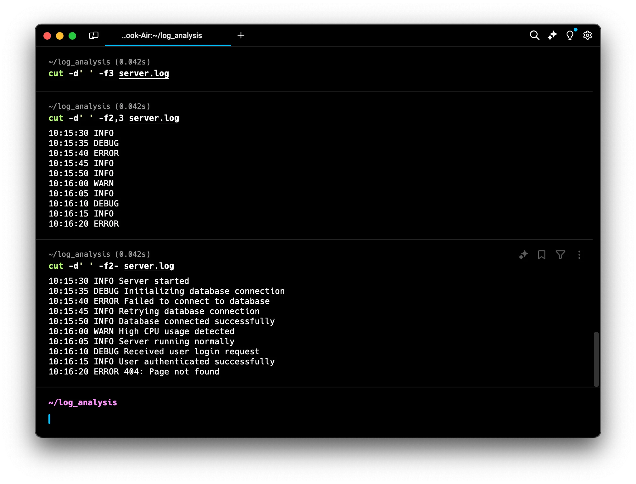Click the block AI sparkle icon
Viewport: 636px width, 484px height.
coord(523,255)
